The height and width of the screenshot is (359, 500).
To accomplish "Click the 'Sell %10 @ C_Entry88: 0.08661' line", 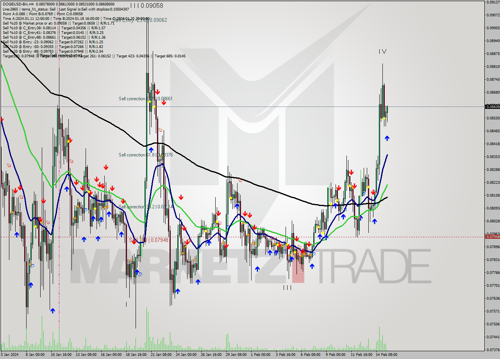I will tap(54, 37).
